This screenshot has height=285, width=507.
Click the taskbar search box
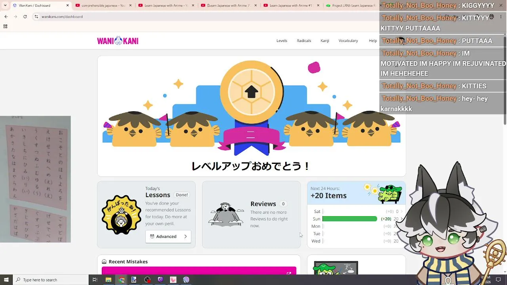(x=50, y=280)
